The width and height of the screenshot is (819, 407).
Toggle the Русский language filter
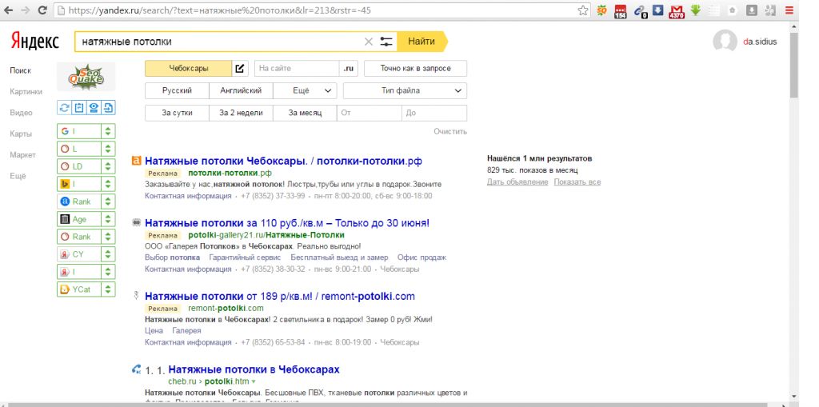(x=177, y=91)
